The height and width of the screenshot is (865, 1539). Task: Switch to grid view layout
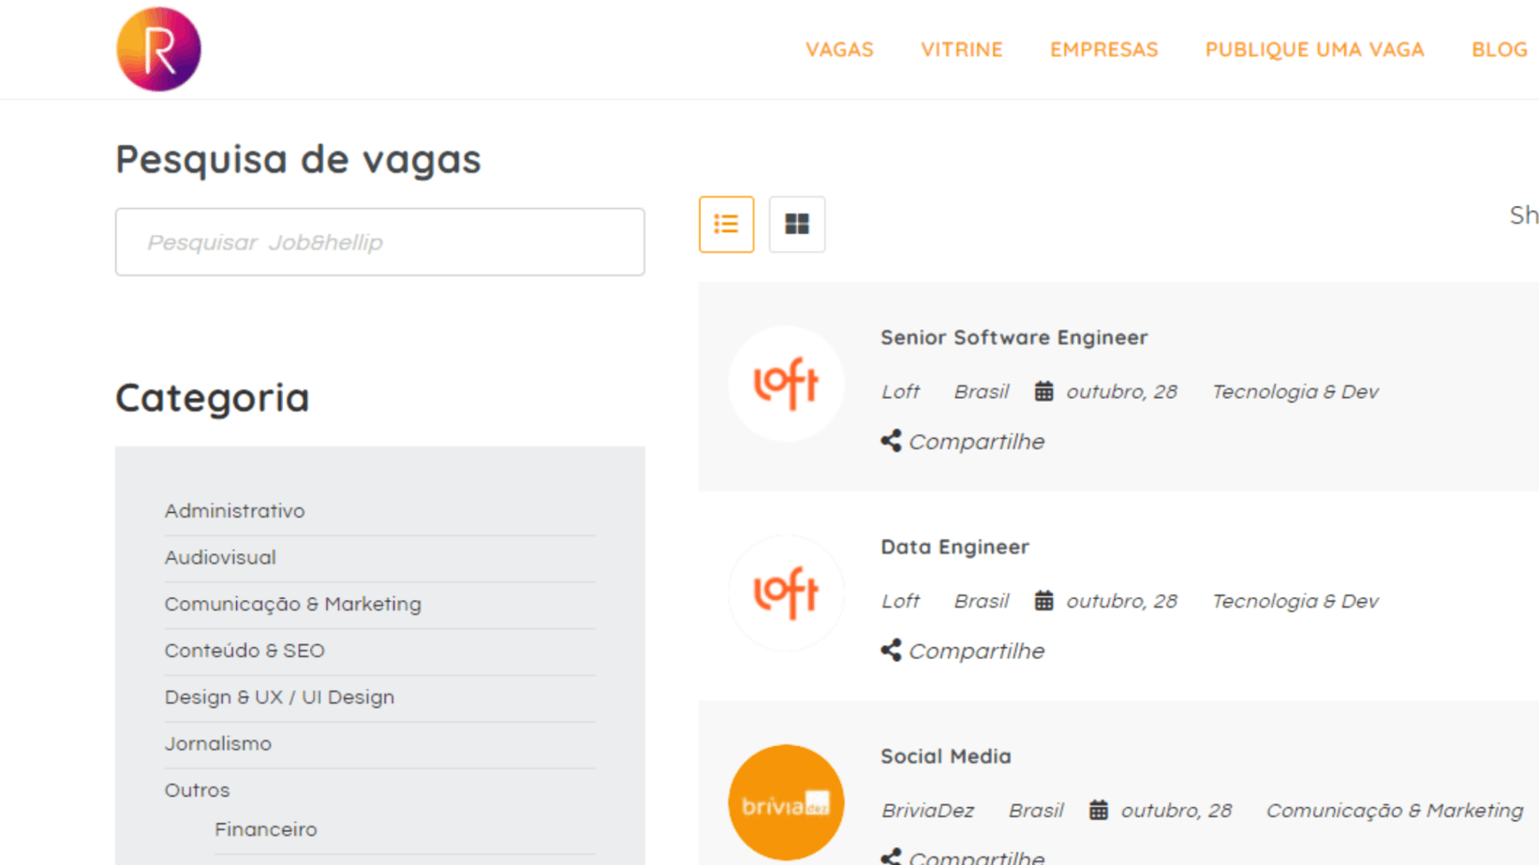pyautogui.click(x=796, y=225)
